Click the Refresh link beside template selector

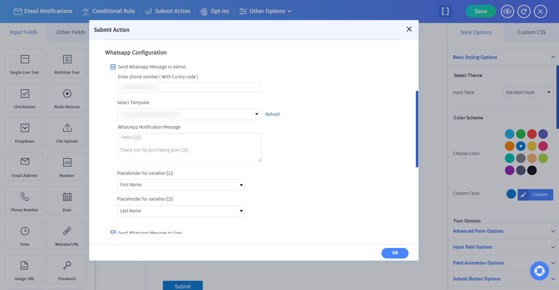[273, 114]
